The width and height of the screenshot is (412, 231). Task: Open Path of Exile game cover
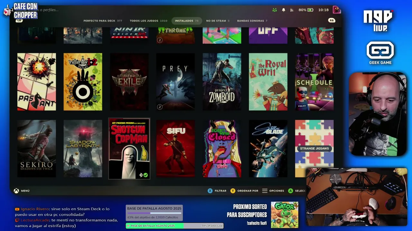tap(129, 82)
